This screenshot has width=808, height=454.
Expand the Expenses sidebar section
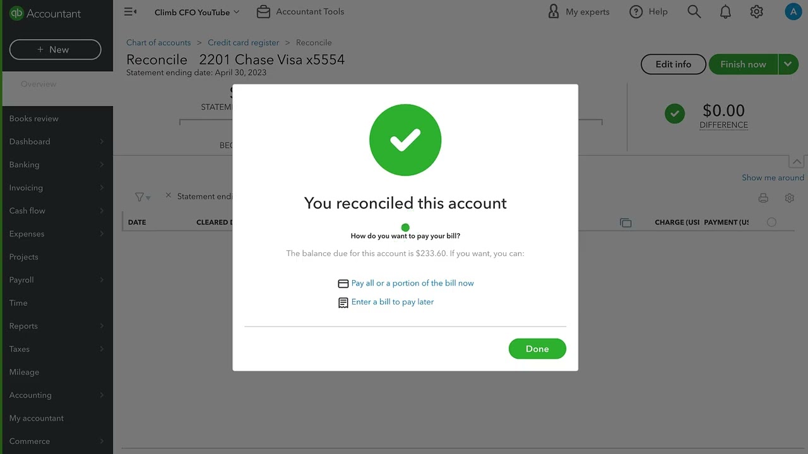pos(57,233)
